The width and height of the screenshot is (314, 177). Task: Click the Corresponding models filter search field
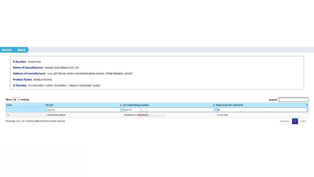[x=169, y=110]
